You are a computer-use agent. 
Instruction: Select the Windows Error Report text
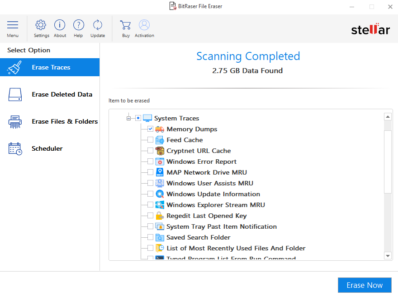[202, 162]
